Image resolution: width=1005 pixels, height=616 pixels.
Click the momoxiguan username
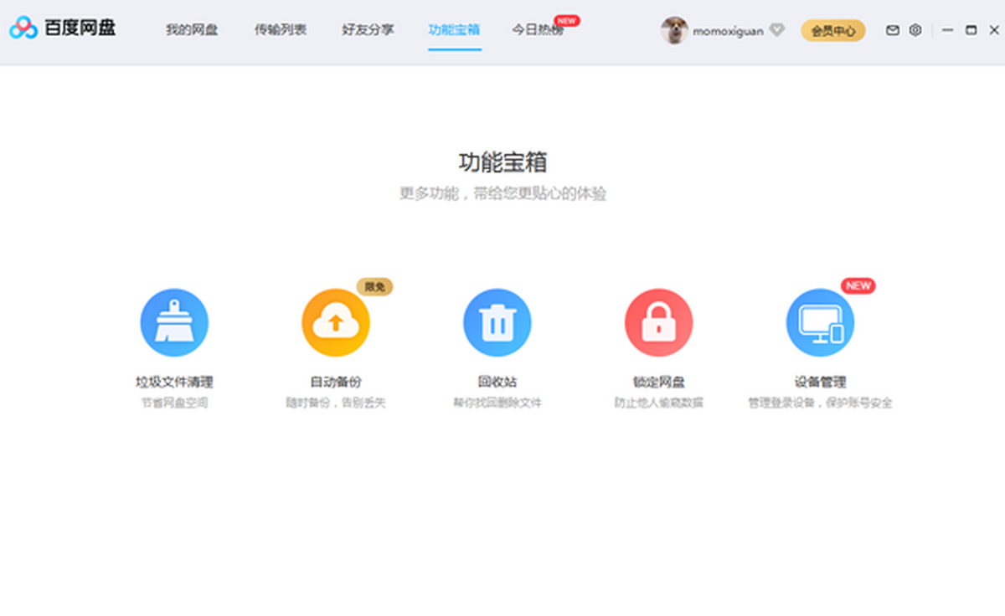[728, 31]
